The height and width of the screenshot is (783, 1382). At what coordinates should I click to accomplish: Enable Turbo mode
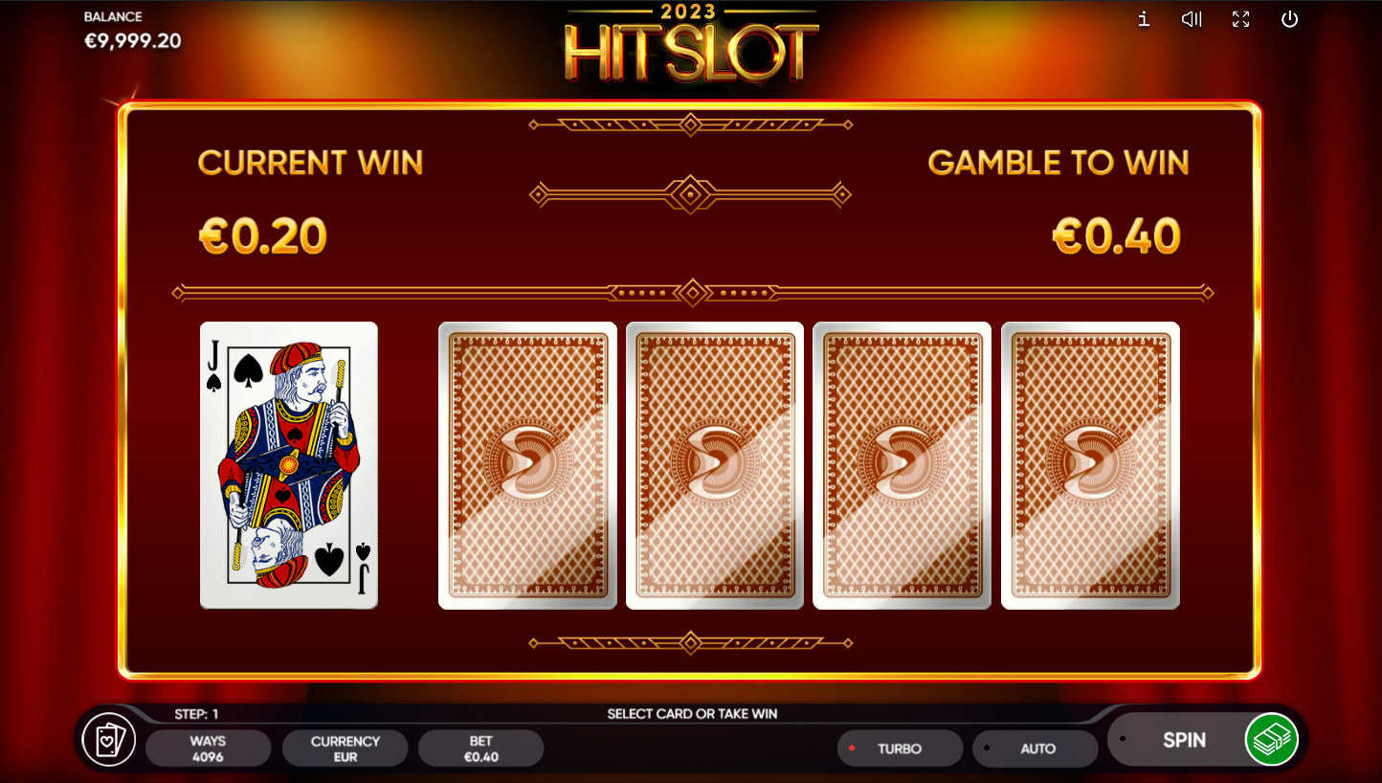[x=900, y=749]
